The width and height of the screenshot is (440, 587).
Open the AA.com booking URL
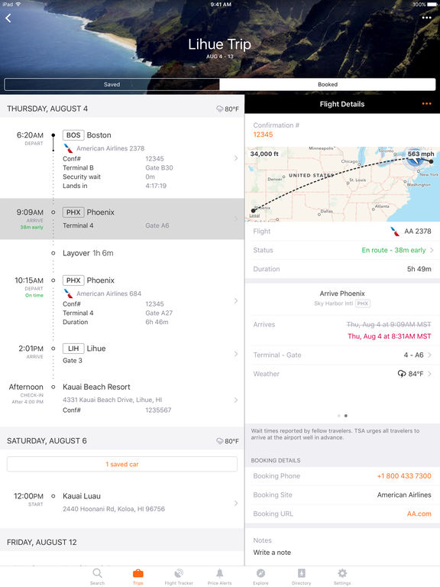coord(419,514)
